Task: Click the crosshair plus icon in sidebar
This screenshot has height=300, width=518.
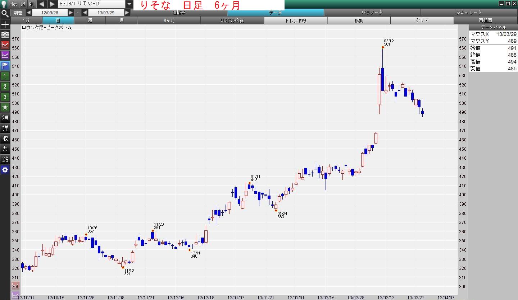Action: pyautogui.click(x=5, y=24)
